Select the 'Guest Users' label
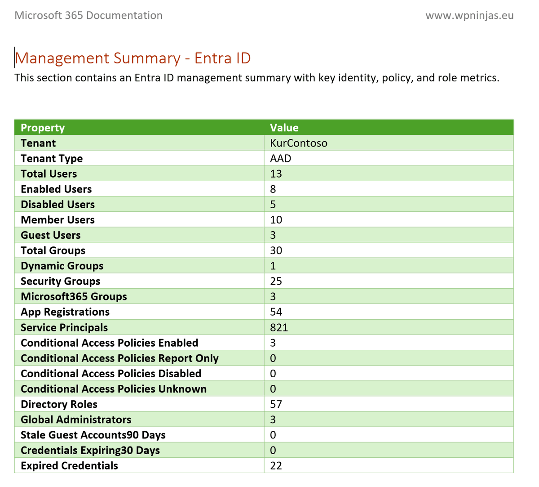 (x=51, y=235)
